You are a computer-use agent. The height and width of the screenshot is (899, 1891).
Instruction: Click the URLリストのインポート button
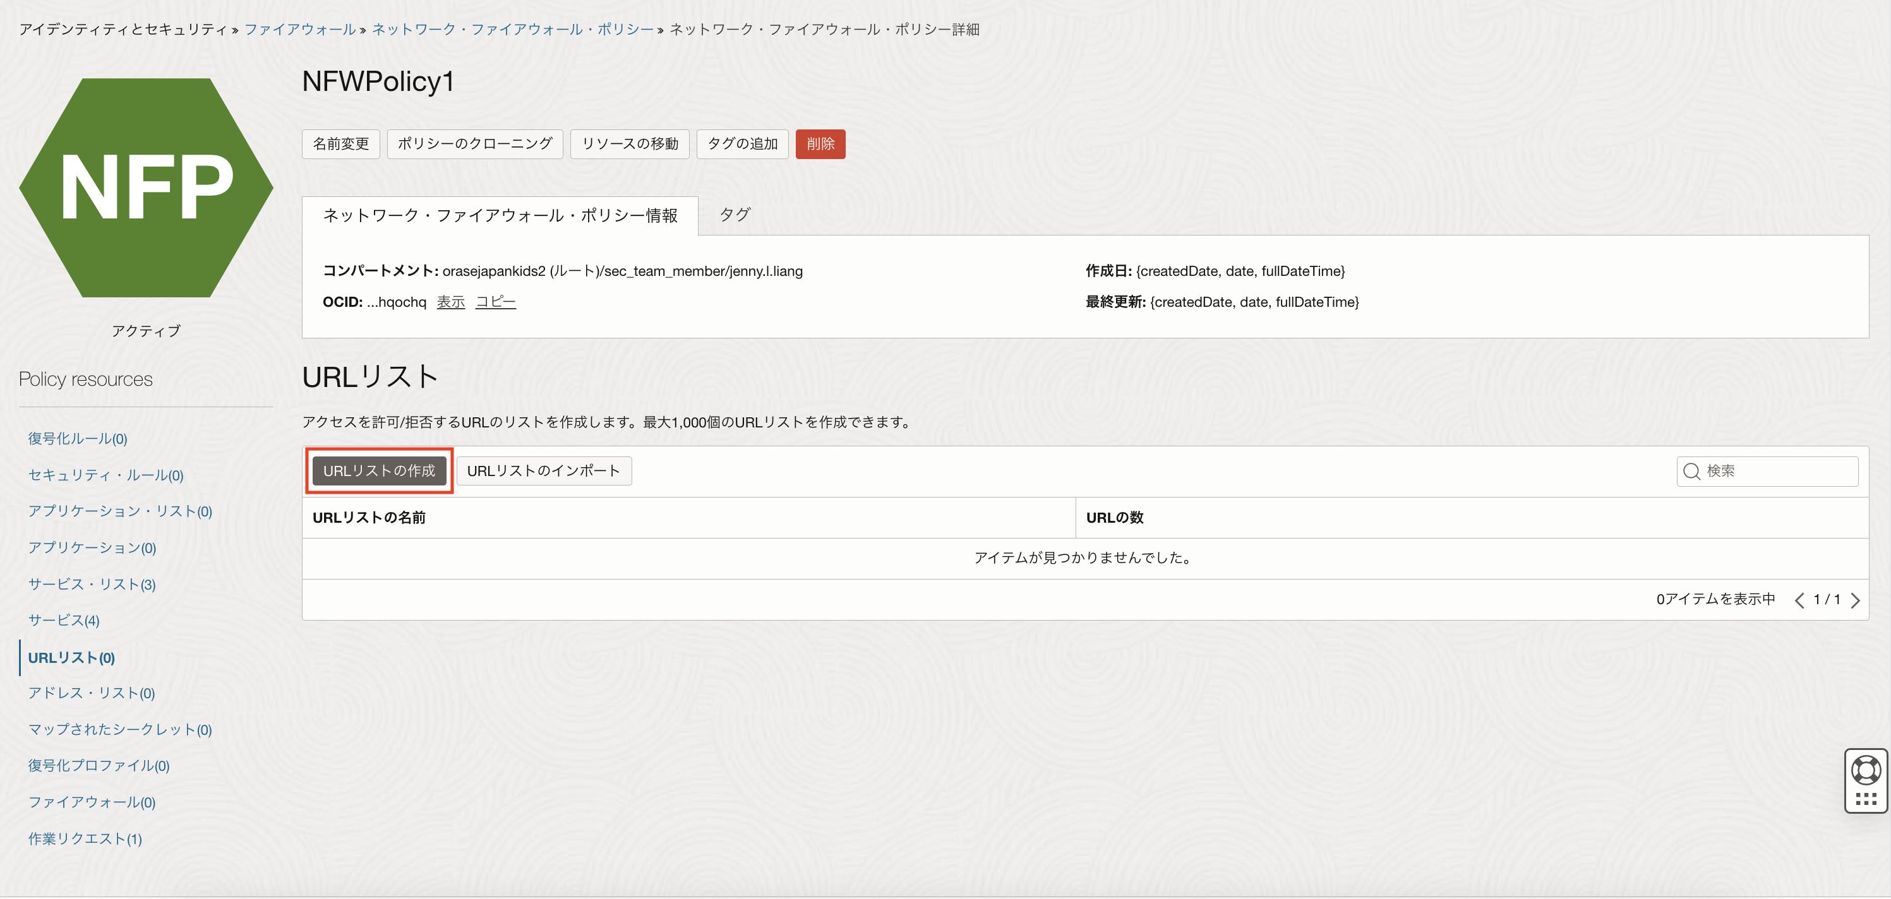[x=543, y=471]
